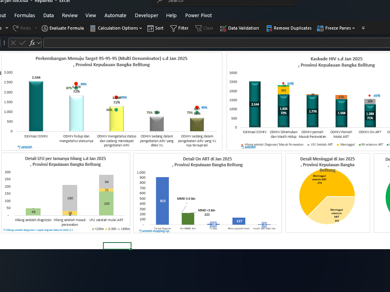Open the Automate tab
Image resolution: width=390 pixels, height=292 pixels.
115,16
